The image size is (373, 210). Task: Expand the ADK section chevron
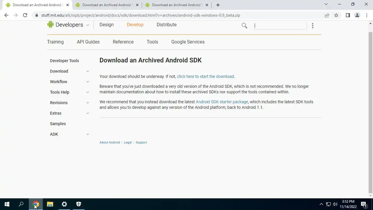click(x=87, y=134)
